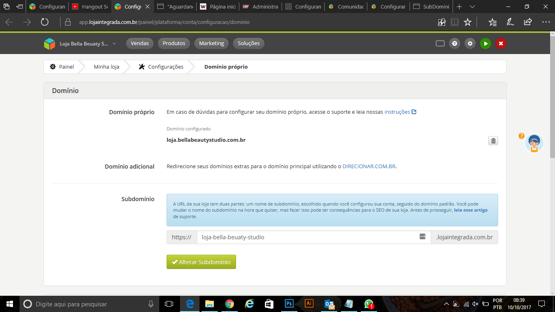Screen dimensions: 555x312
Task: Click the Alterar Subdomínio button
Action: point(201,262)
